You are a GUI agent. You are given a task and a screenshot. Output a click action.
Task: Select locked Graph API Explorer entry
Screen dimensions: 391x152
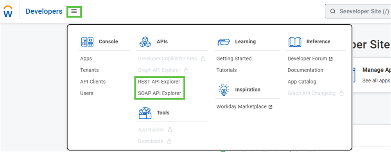[159, 70]
